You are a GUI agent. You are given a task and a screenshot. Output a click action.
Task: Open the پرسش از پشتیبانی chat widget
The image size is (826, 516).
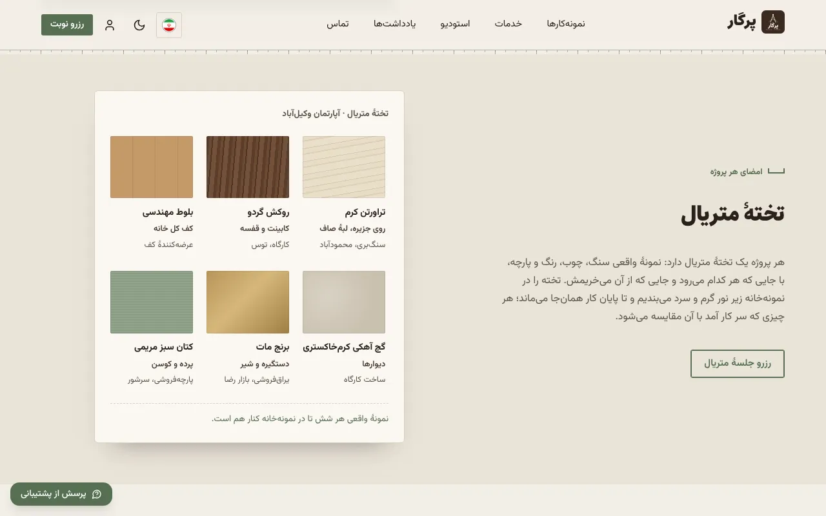pyautogui.click(x=61, y=494)
